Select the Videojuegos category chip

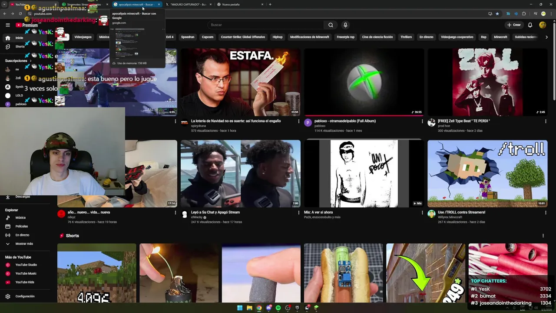coord(83,37)
